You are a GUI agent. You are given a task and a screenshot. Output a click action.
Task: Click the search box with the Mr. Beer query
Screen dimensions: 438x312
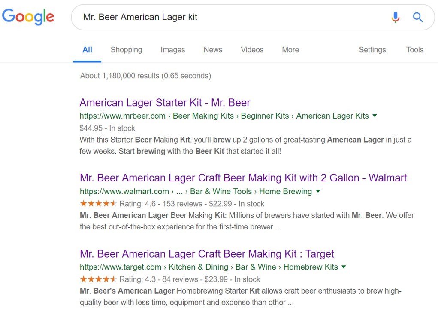coord(253,17)
